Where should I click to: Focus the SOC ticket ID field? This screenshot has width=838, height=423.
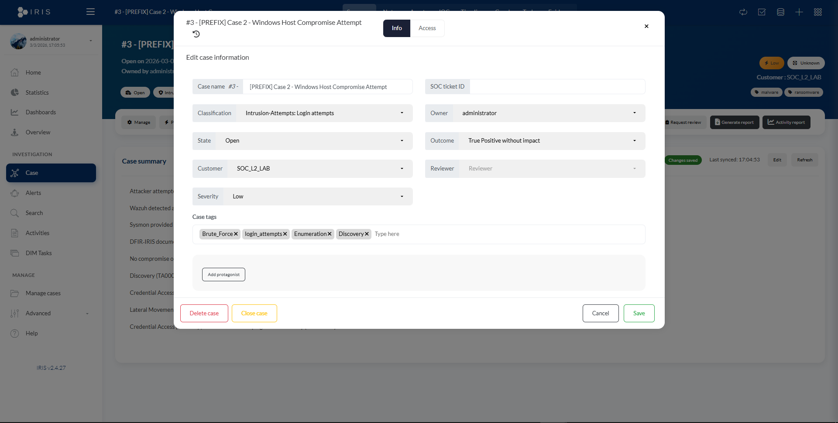click(556, 87)
